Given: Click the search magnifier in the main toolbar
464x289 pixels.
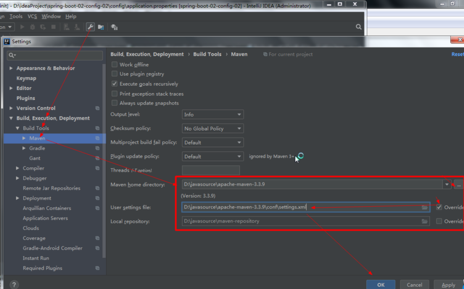Looking at the screenshot, I should [x=359, y=27].
